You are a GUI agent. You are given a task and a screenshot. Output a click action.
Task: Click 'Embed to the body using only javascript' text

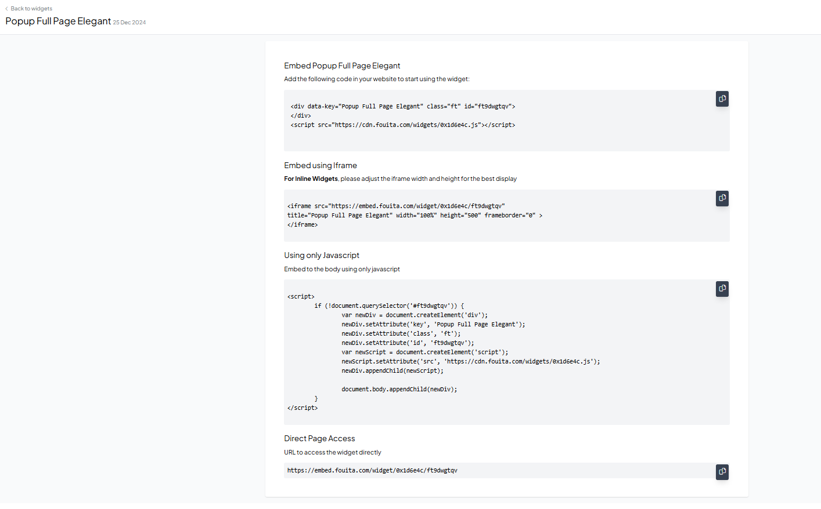[342, 269]
